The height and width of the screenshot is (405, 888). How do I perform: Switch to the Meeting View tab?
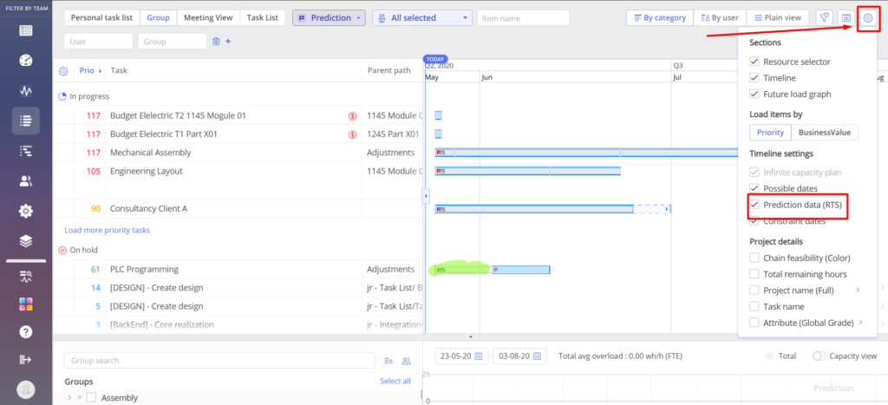coord(207,17)
